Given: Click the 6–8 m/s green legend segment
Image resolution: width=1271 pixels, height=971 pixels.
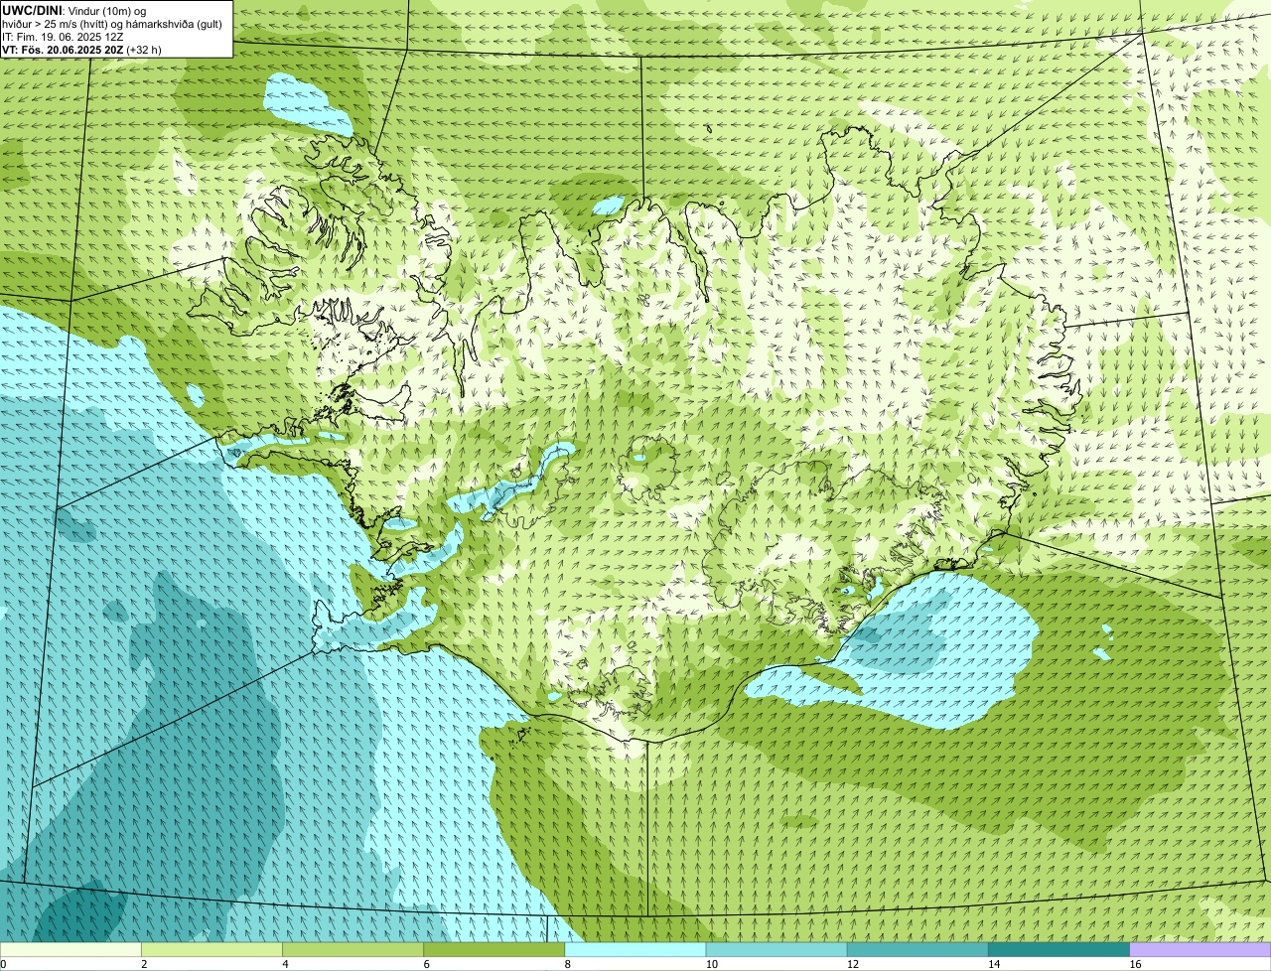Looking at the screenshot, I should pyautogui.click(x=494, y=950).
